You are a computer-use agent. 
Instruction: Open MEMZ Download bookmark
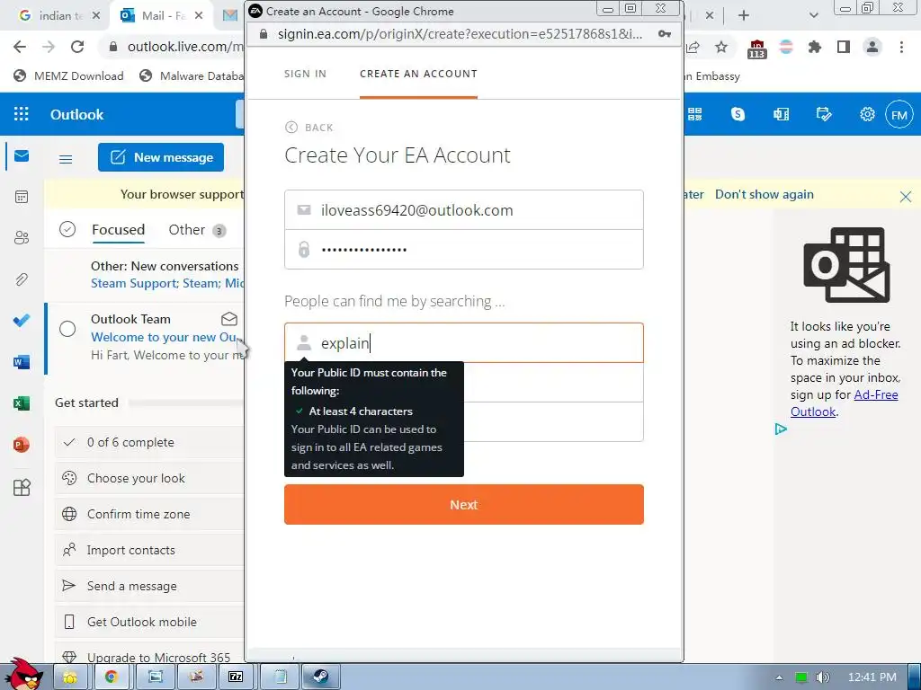tap(68, 75)
